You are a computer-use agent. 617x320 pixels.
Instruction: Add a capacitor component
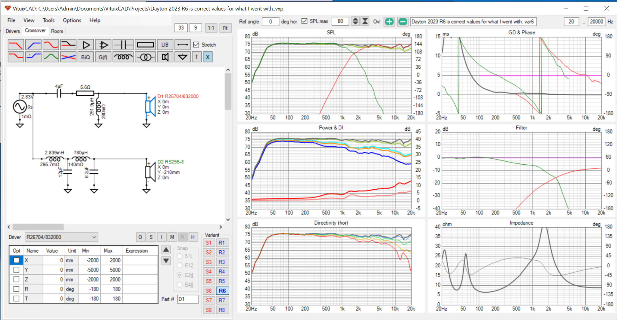click(x=123, y=45)
